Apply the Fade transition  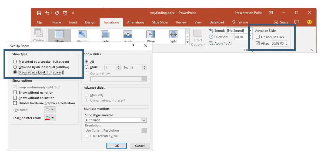105,35
